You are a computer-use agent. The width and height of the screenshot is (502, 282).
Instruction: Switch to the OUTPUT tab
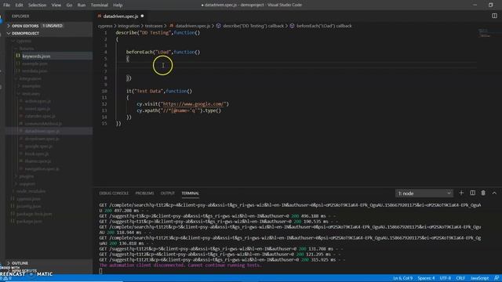[167, 193]
